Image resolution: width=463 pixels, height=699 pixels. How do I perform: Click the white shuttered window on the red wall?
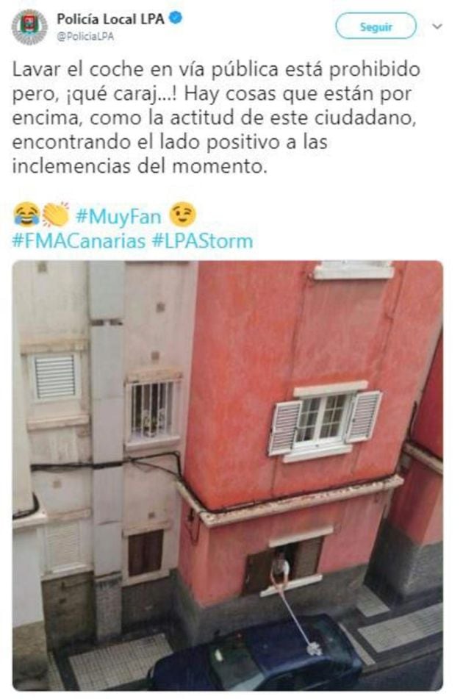point(324,422)
